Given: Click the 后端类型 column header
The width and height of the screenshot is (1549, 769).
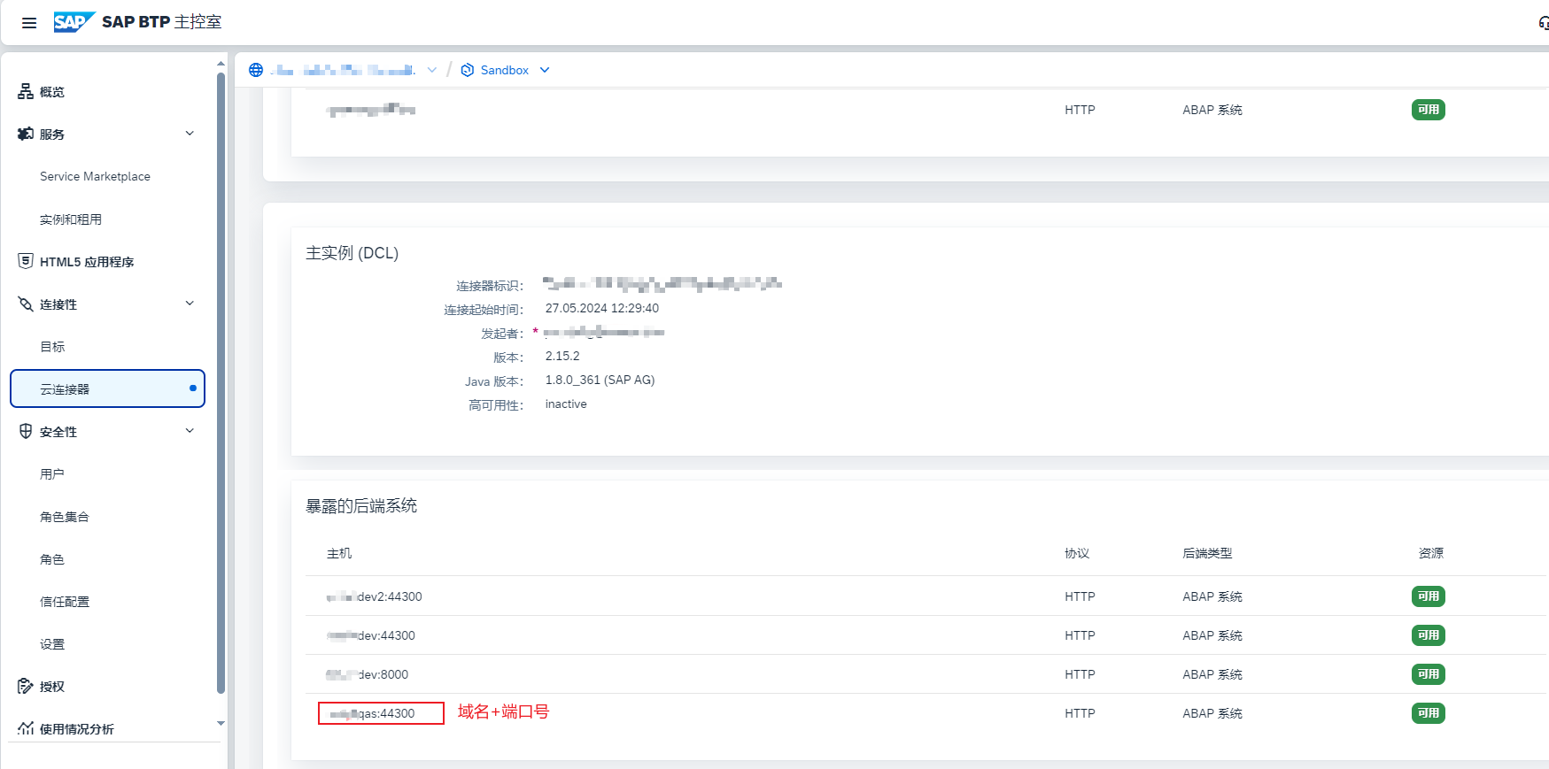Looking at the screenshot, I should [1207, 553].
